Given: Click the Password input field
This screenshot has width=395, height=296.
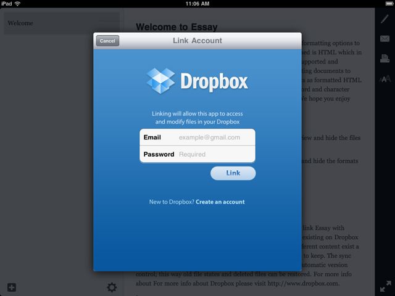Looking at the screenshot, I should (x=197, y=154).
